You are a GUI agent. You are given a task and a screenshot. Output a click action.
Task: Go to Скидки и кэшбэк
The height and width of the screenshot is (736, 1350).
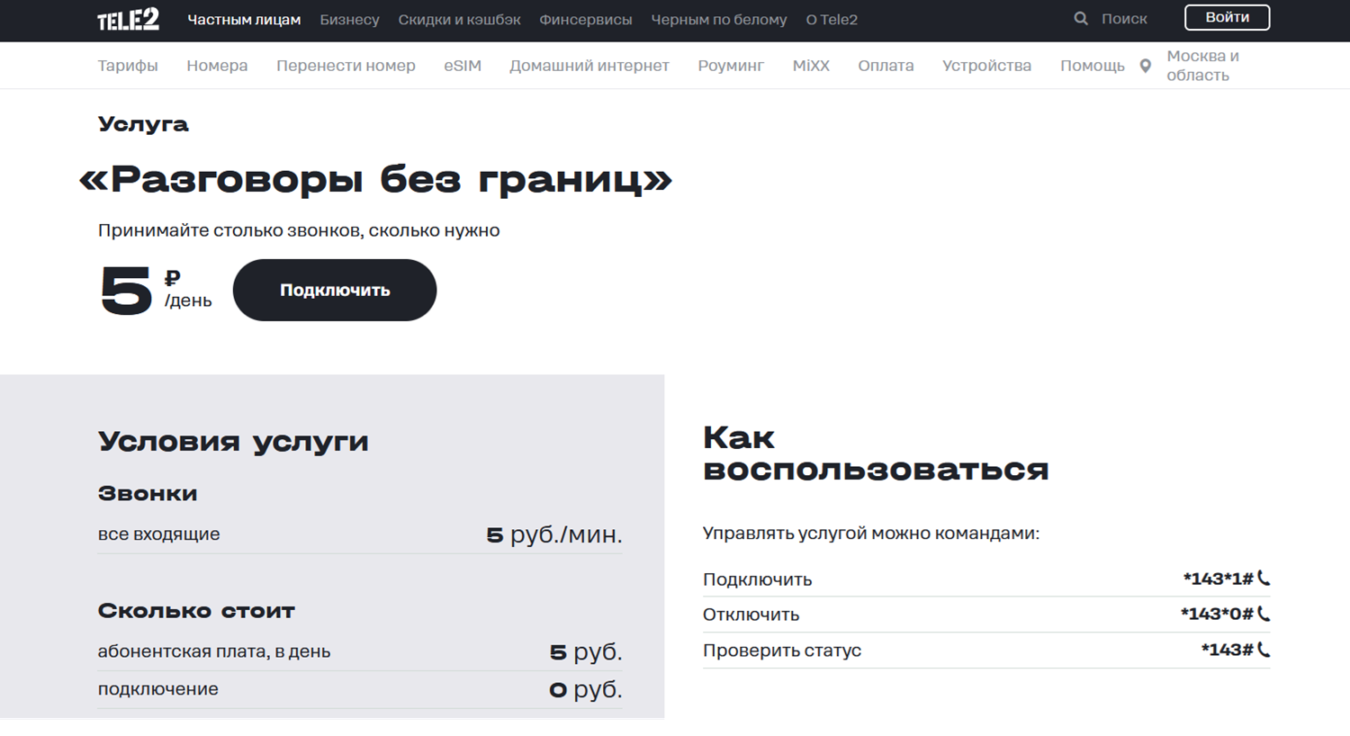[459, 20]
